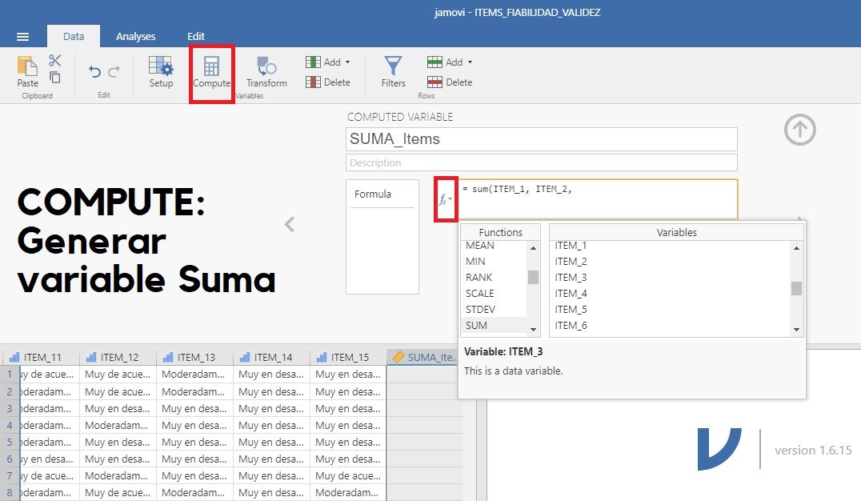Collapse the computed variable panel upward
The image size is (861, 501).
pyautogui.click(x=799, y=129)
